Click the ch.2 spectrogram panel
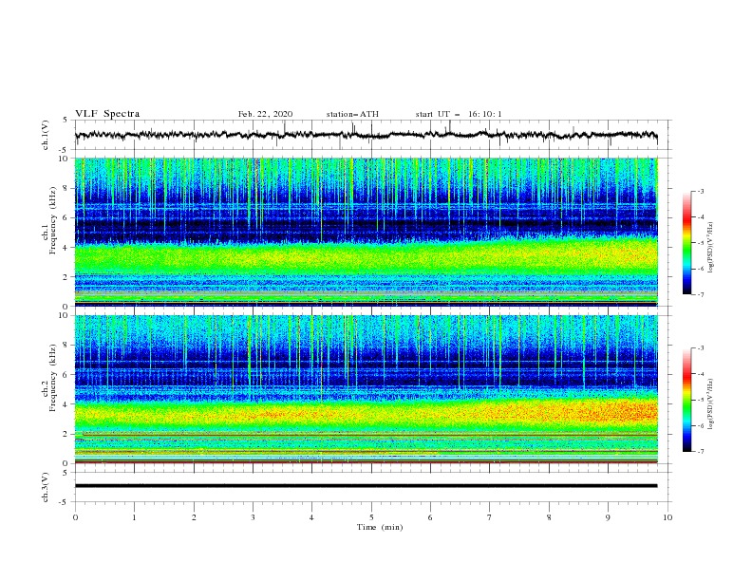This screenshot has width=752, height=581. [367, 389]
